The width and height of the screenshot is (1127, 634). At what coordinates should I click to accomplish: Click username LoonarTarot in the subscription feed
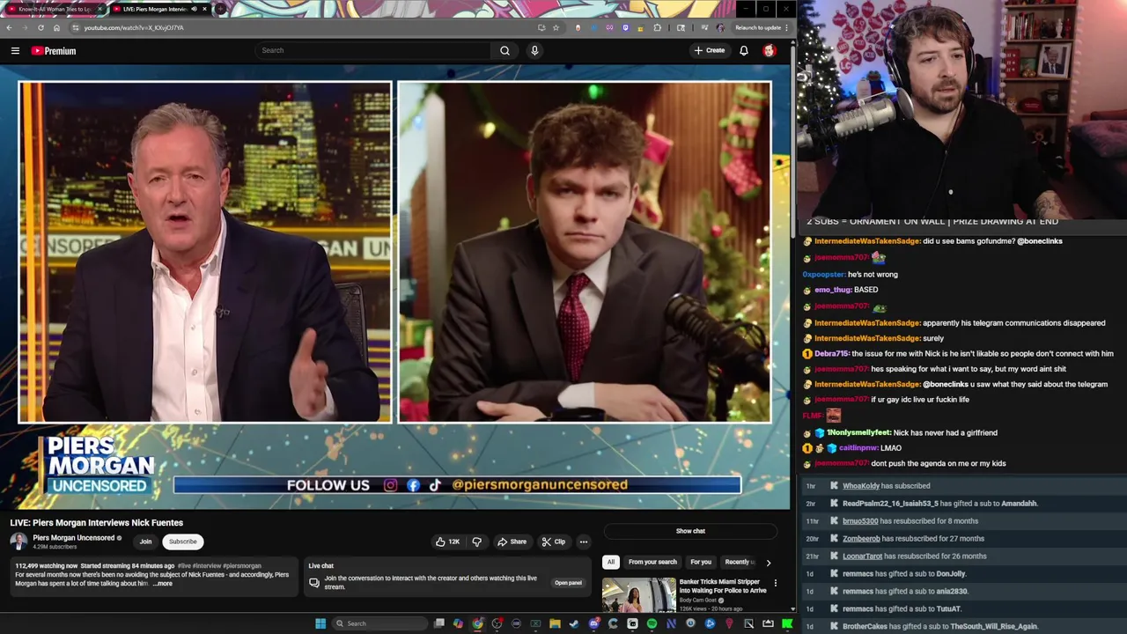tap(862, 557)
